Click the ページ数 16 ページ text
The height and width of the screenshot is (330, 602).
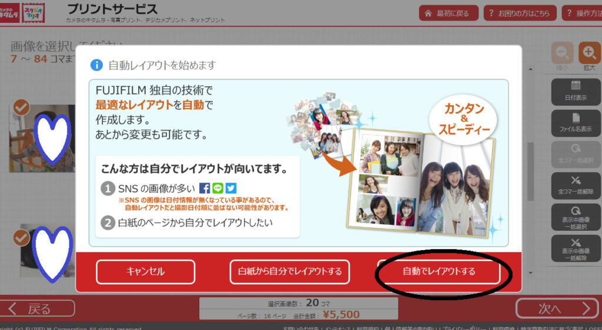[262, 316]
